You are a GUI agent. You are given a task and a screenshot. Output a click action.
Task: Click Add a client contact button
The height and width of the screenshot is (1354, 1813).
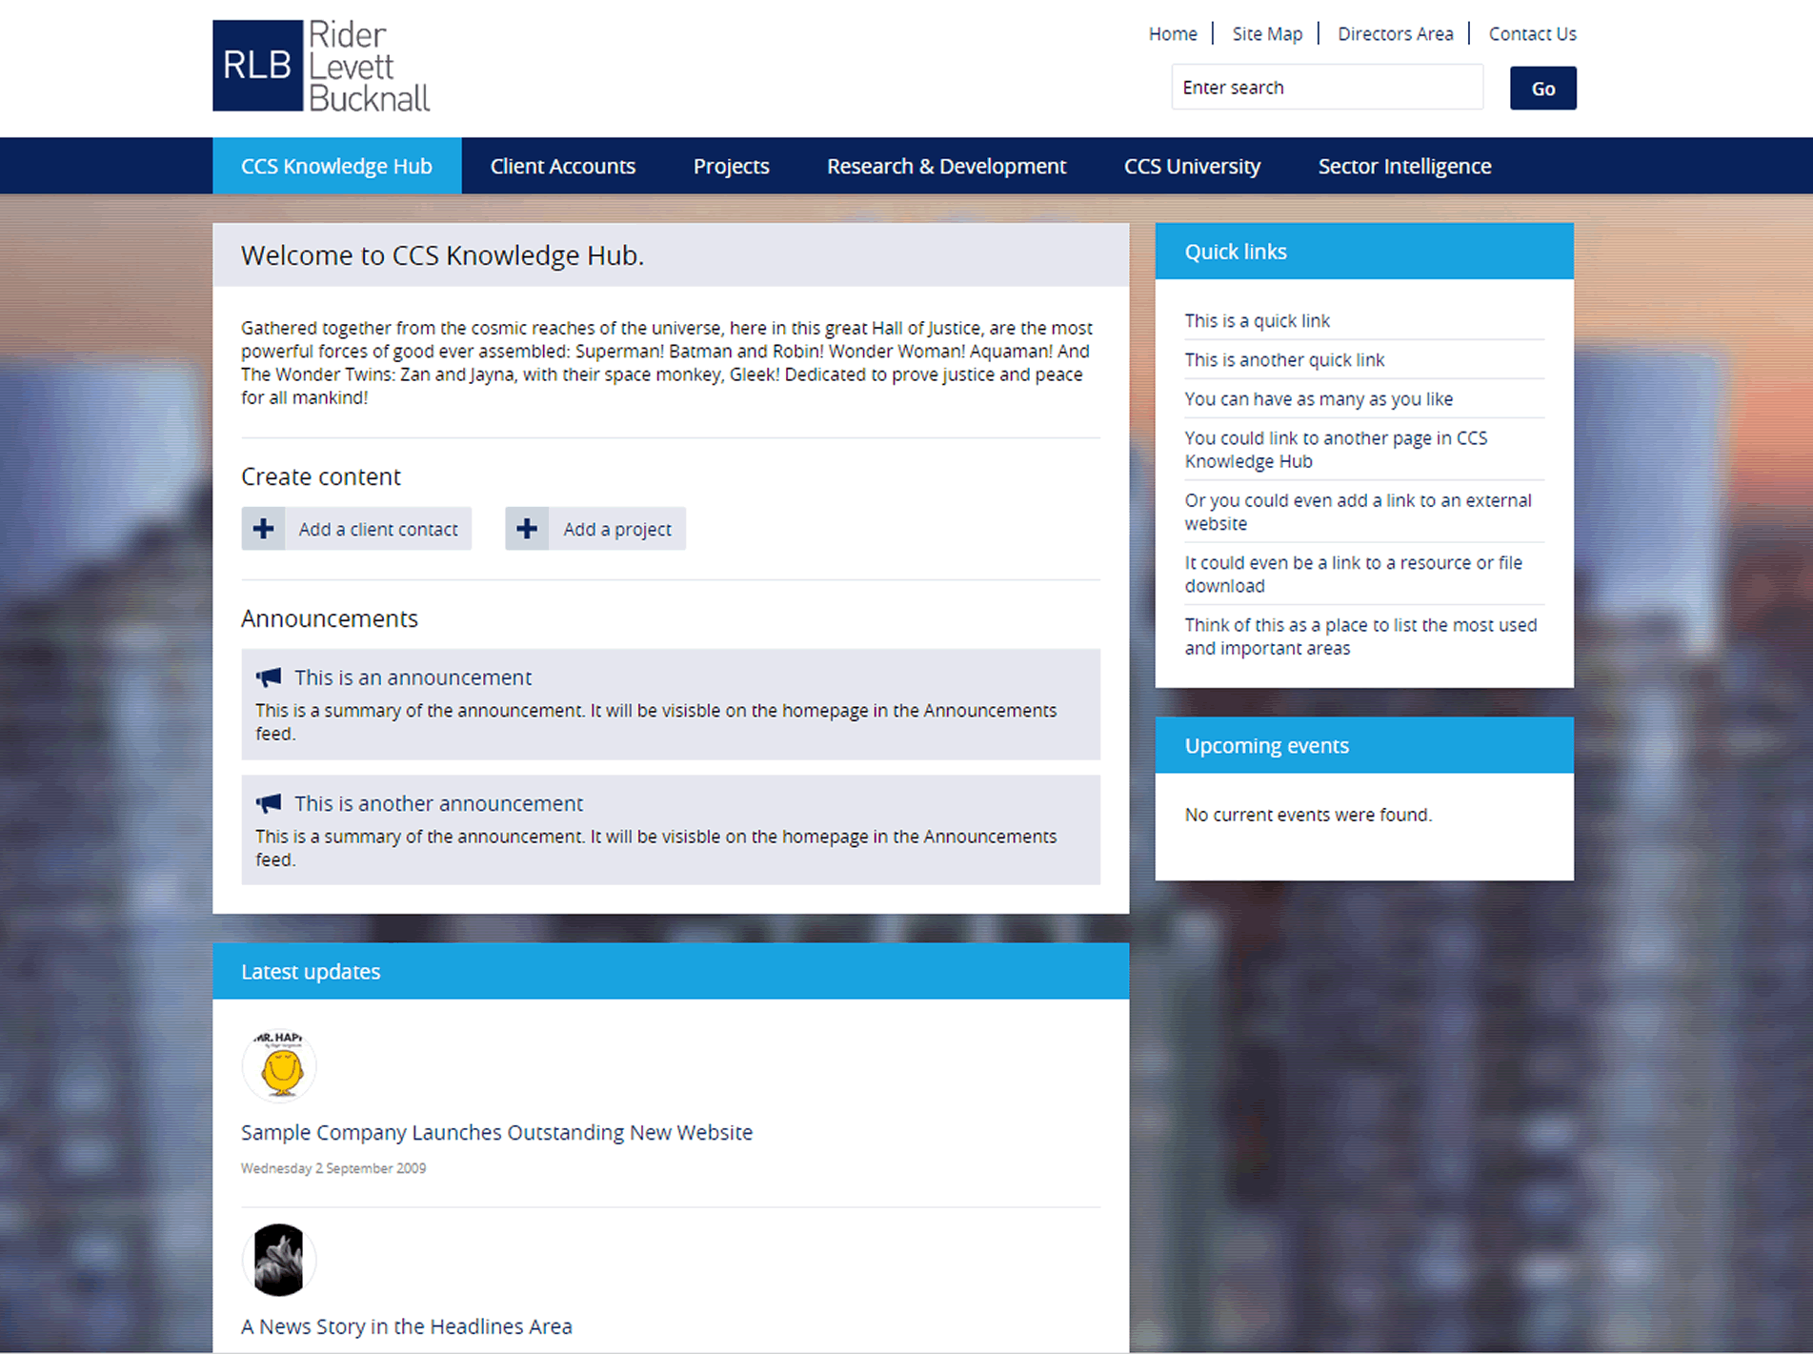coord(356,529)
